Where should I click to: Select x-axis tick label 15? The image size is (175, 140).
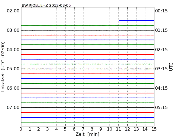point(154,129)
